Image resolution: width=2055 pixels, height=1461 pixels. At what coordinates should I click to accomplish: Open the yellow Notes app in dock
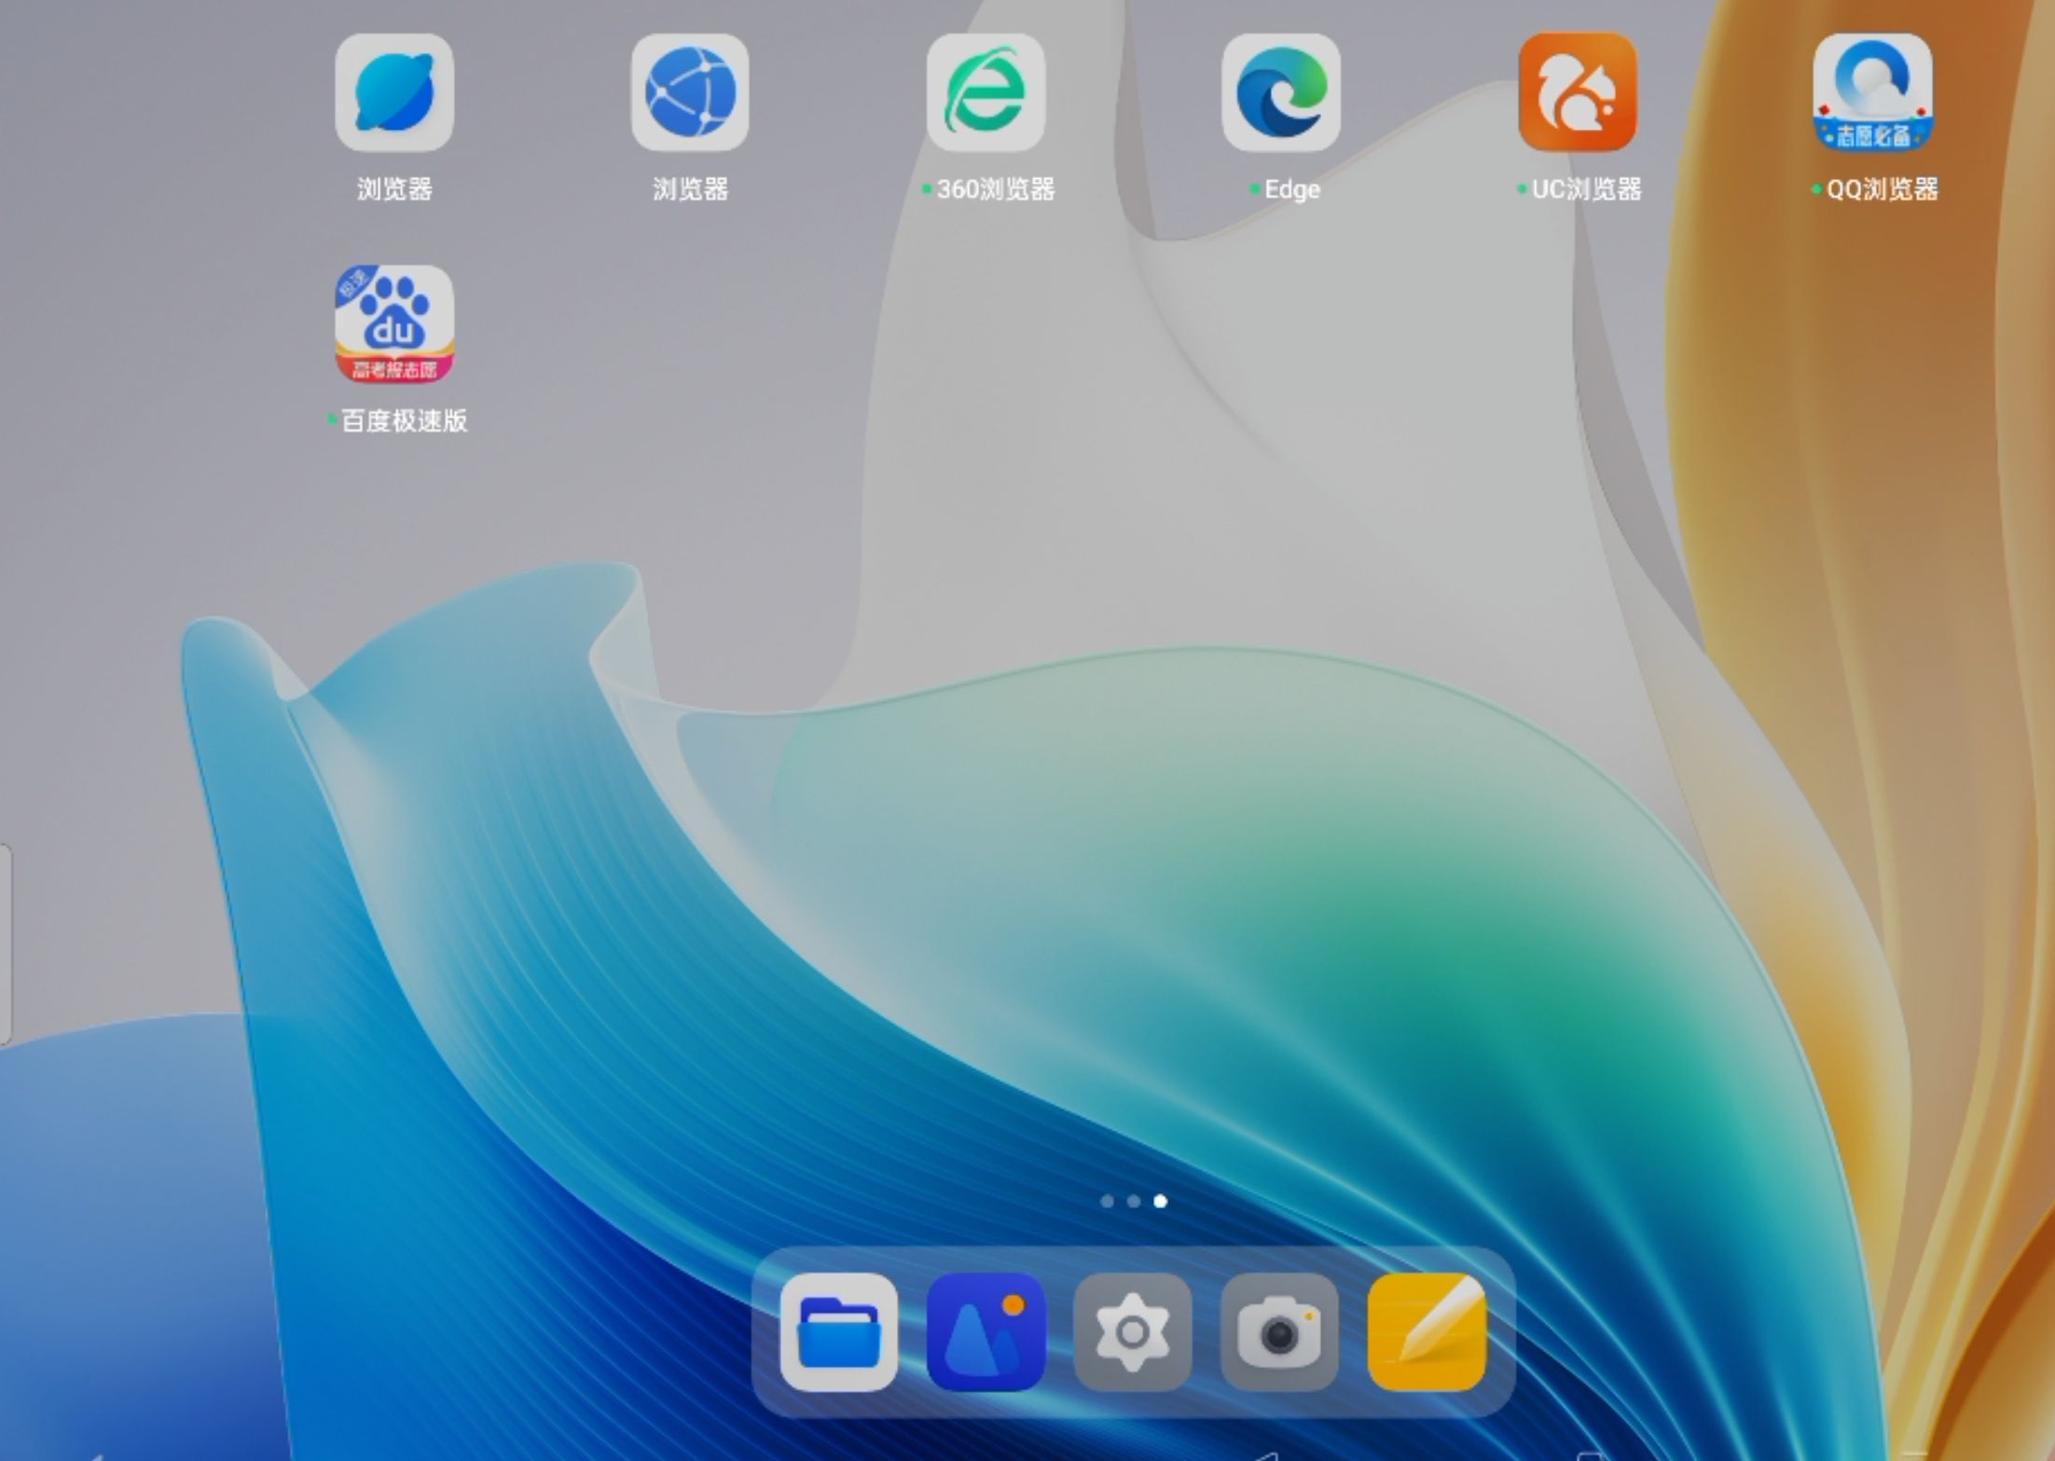(x=1427, y=1331)
